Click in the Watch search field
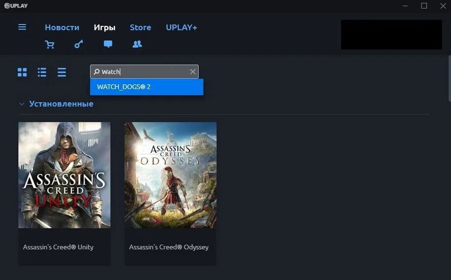This screenshot has width=451, height=280. 145,72
